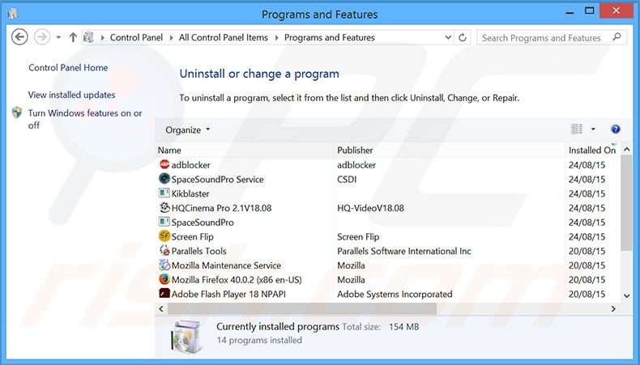Click the SpaceSoundPro entry icon
The width and height of the screenshot is (640, 365).
164,222
